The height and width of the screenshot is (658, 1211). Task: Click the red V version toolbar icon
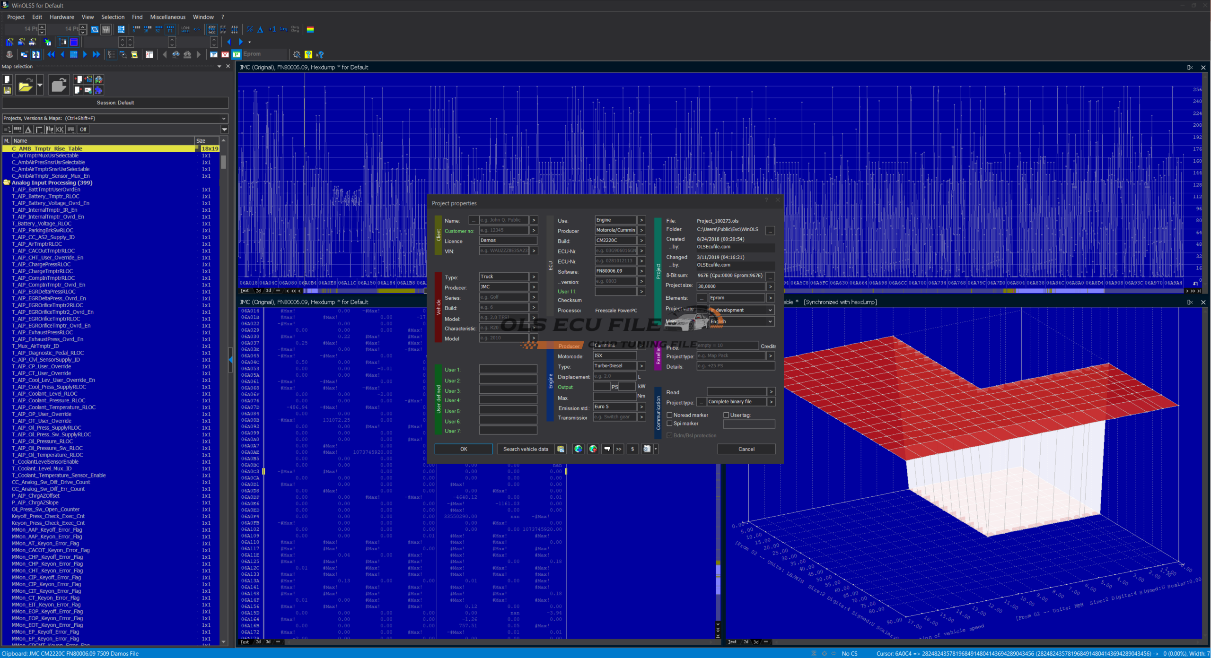225,54
